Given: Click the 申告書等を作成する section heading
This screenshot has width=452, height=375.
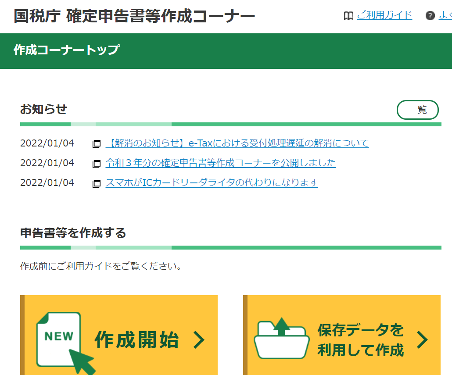Looking at the screenshot, I should pyautogui.click(x=73, y=233).
